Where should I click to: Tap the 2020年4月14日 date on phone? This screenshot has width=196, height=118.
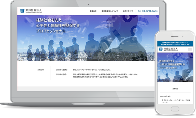pos(165,96)
